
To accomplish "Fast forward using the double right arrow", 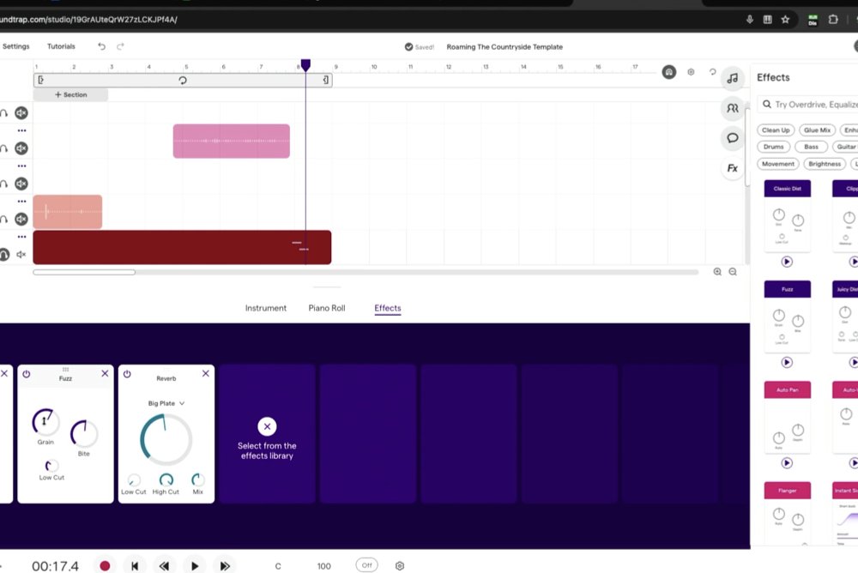I will point(224,566).
